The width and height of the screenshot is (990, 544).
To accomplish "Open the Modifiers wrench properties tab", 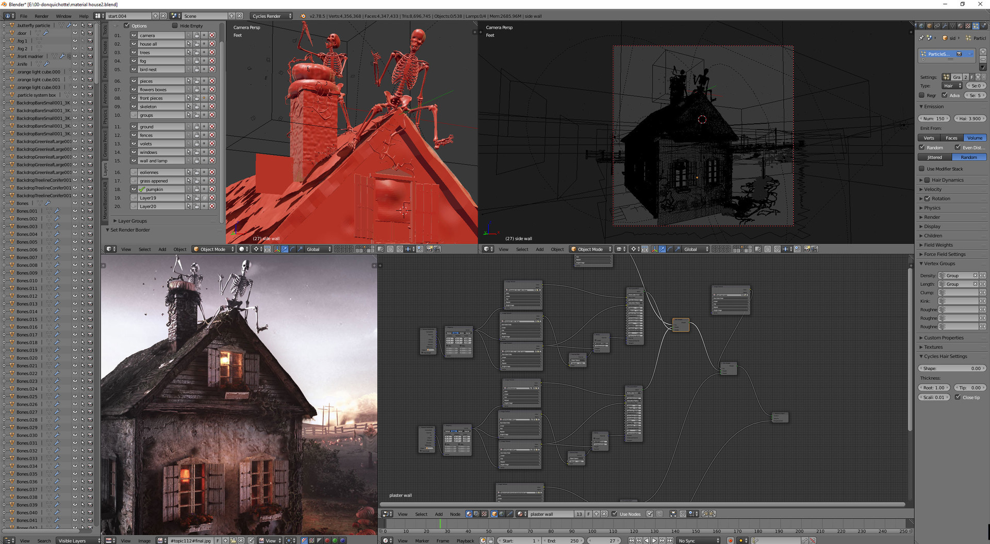I will (945, 26).
